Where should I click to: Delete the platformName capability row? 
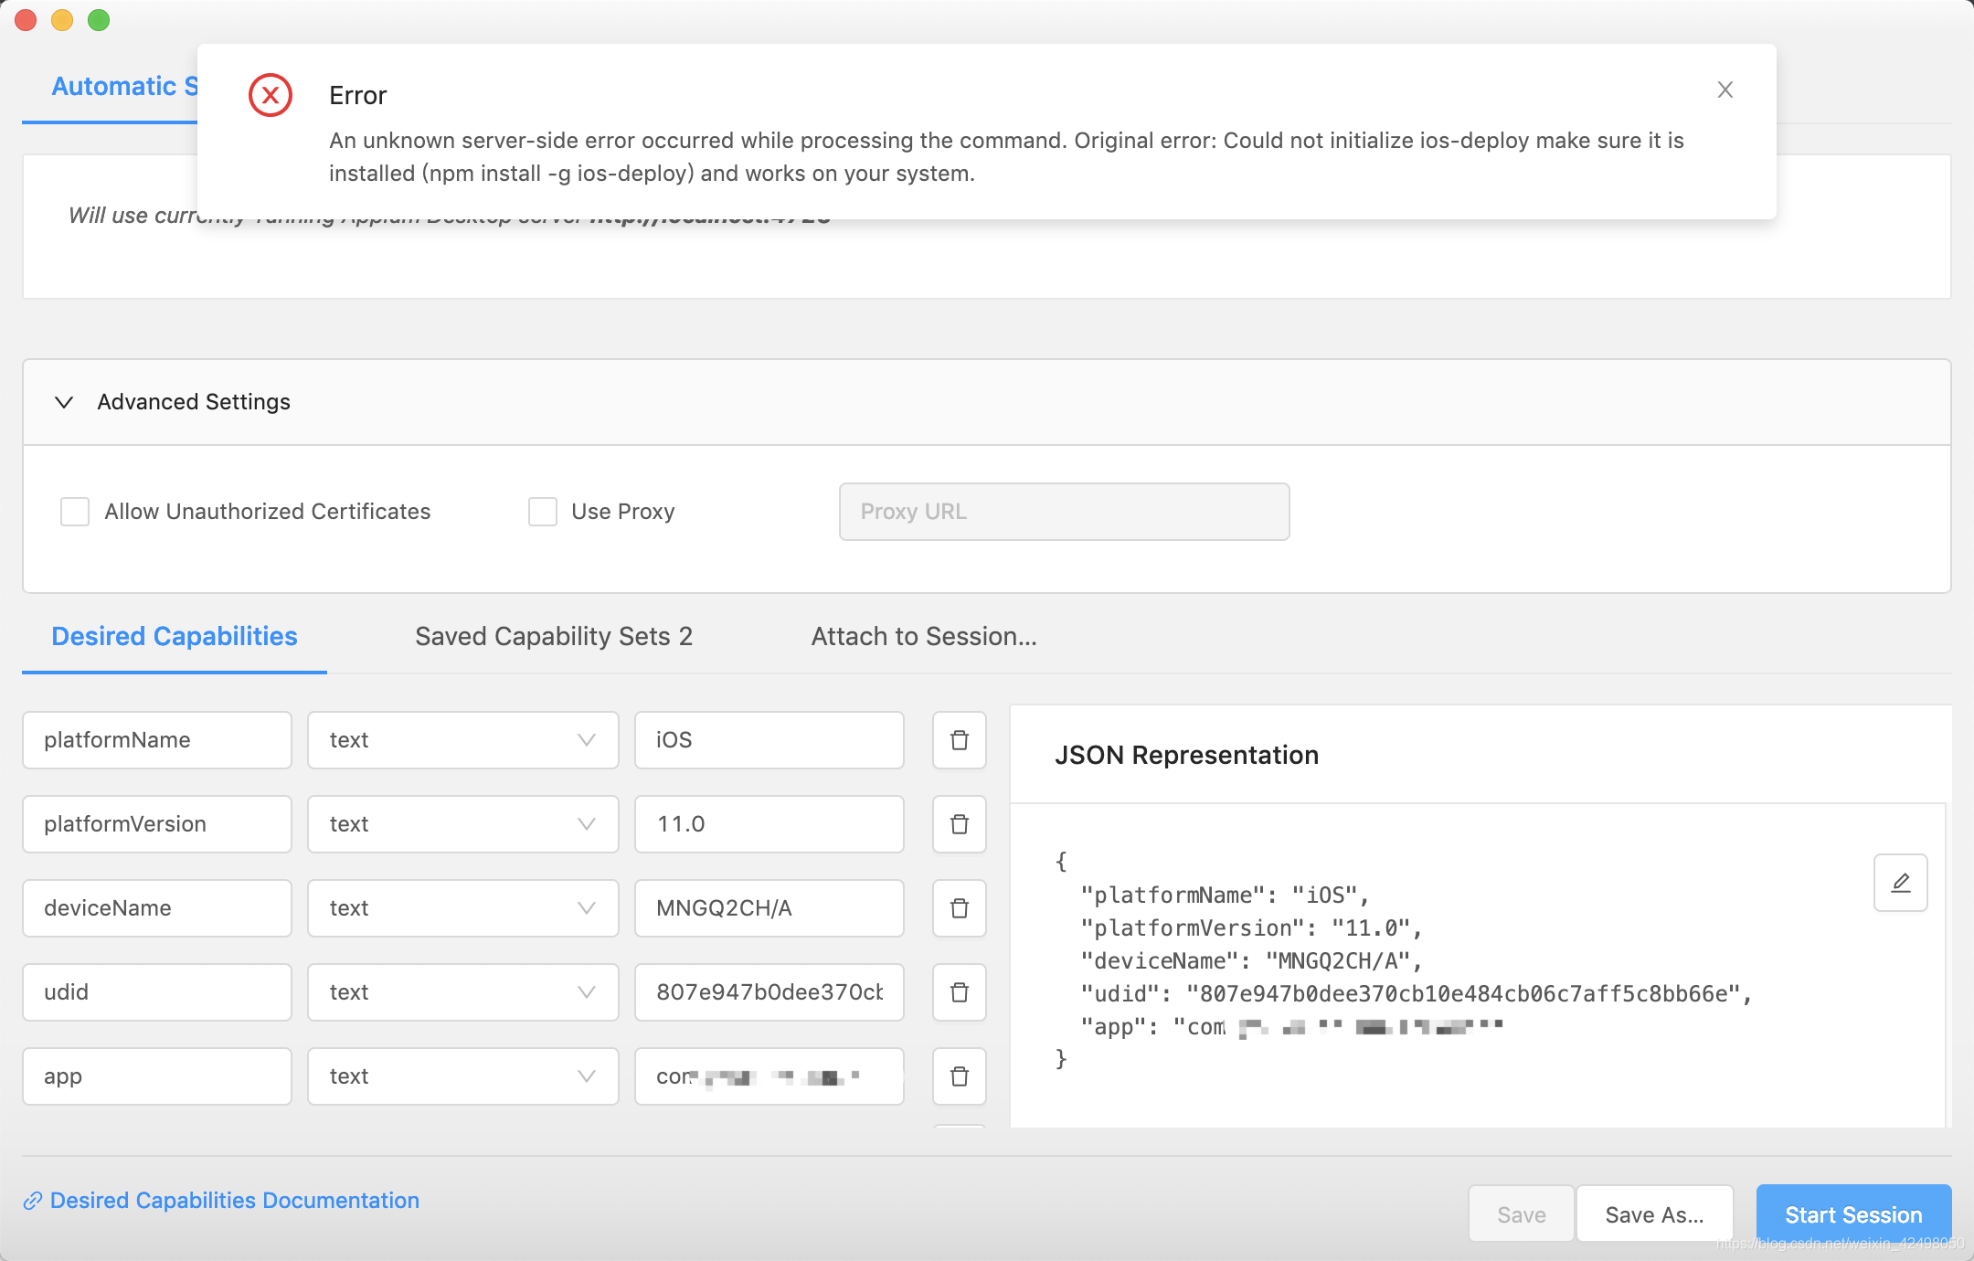[959, 740]
